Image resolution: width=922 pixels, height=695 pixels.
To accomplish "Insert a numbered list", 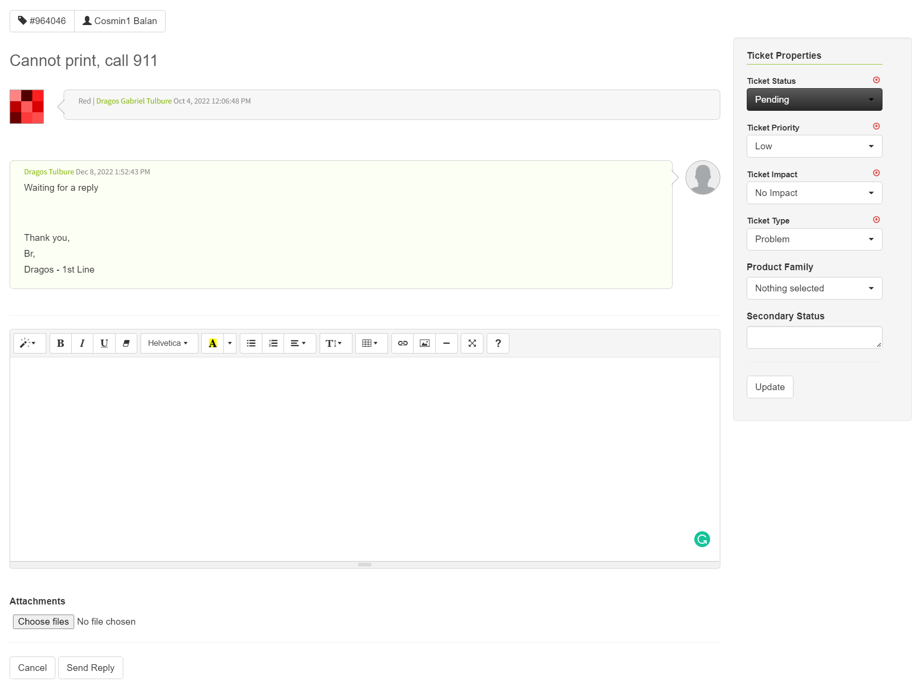I will click(x=273, y=343).
